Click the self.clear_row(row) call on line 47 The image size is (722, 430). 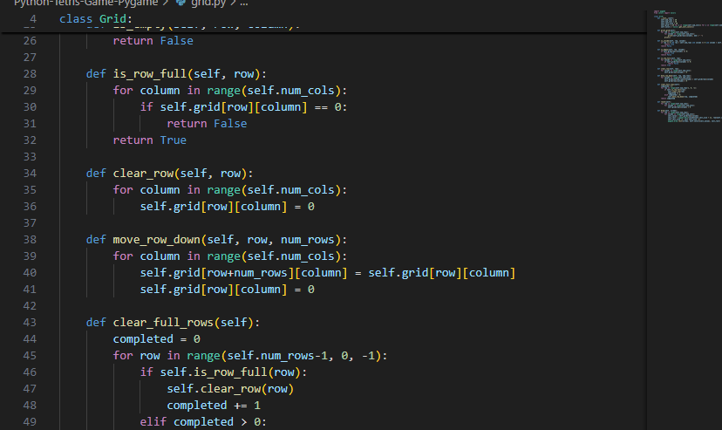(231, 389)
